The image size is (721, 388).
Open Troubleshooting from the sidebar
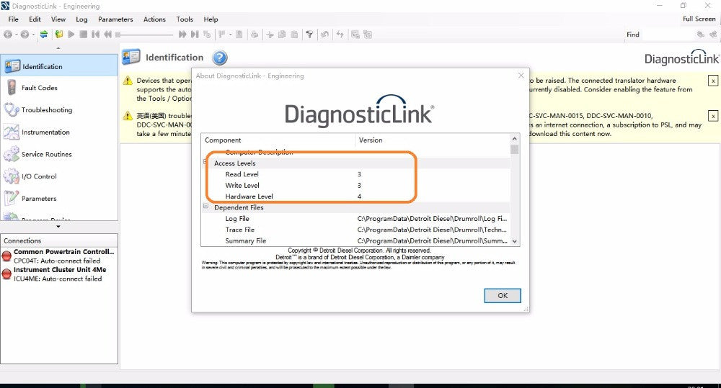59,109
